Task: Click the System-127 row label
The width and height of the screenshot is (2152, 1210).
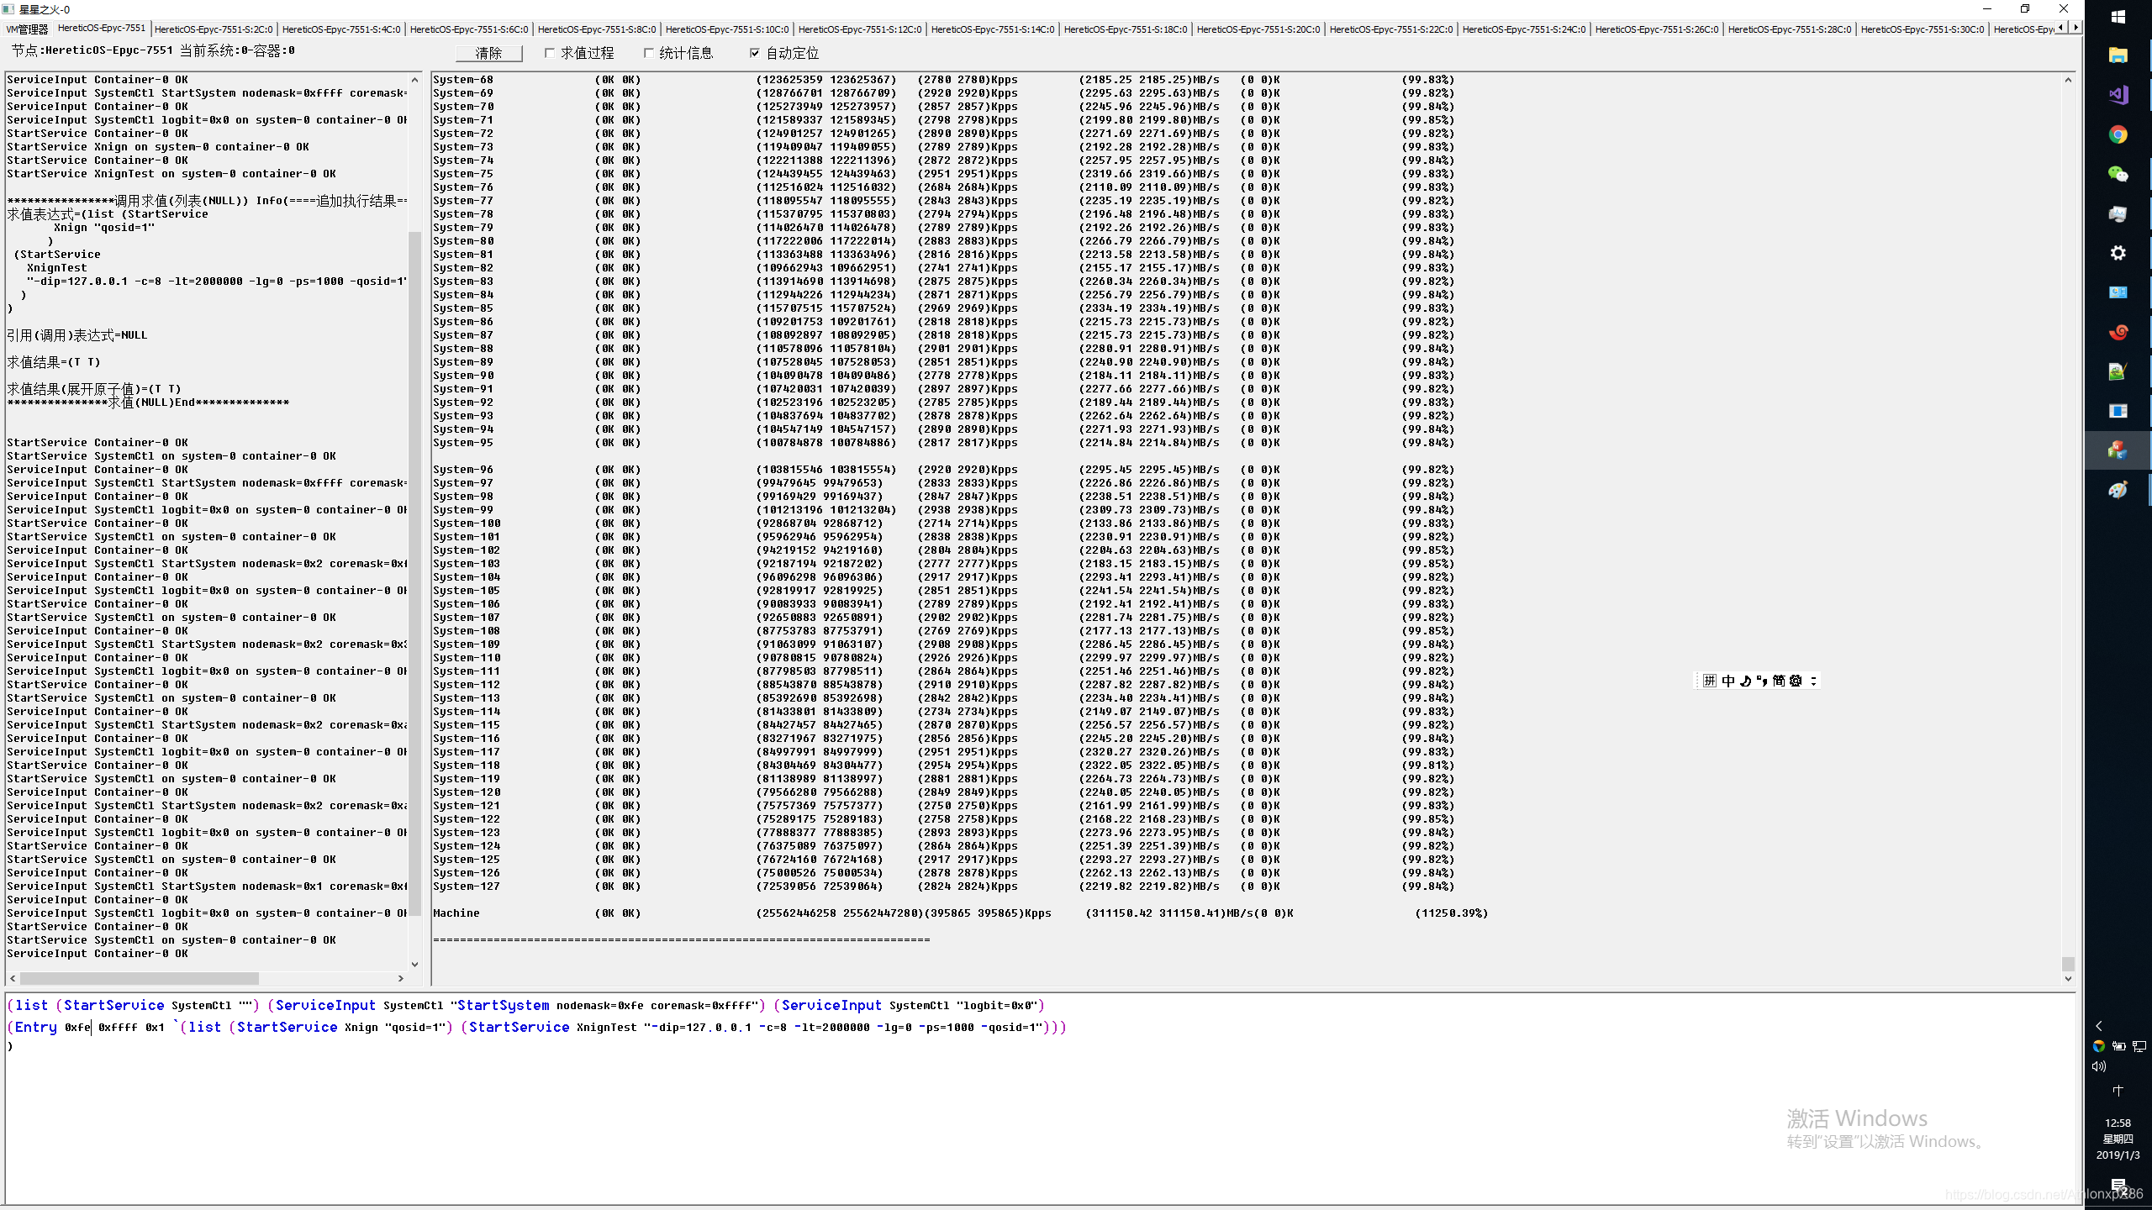Action: tap(467, 886)
